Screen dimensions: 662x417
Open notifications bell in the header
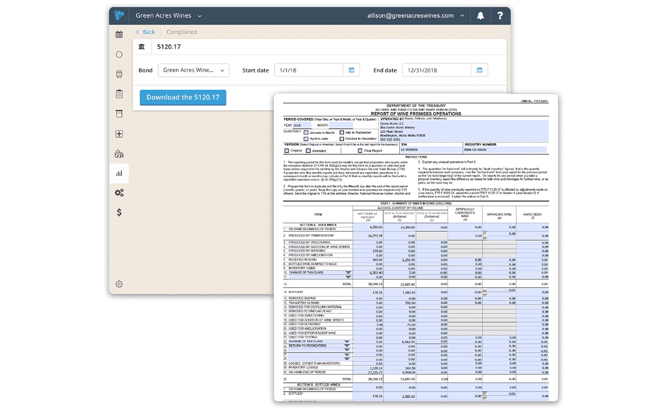480,16
